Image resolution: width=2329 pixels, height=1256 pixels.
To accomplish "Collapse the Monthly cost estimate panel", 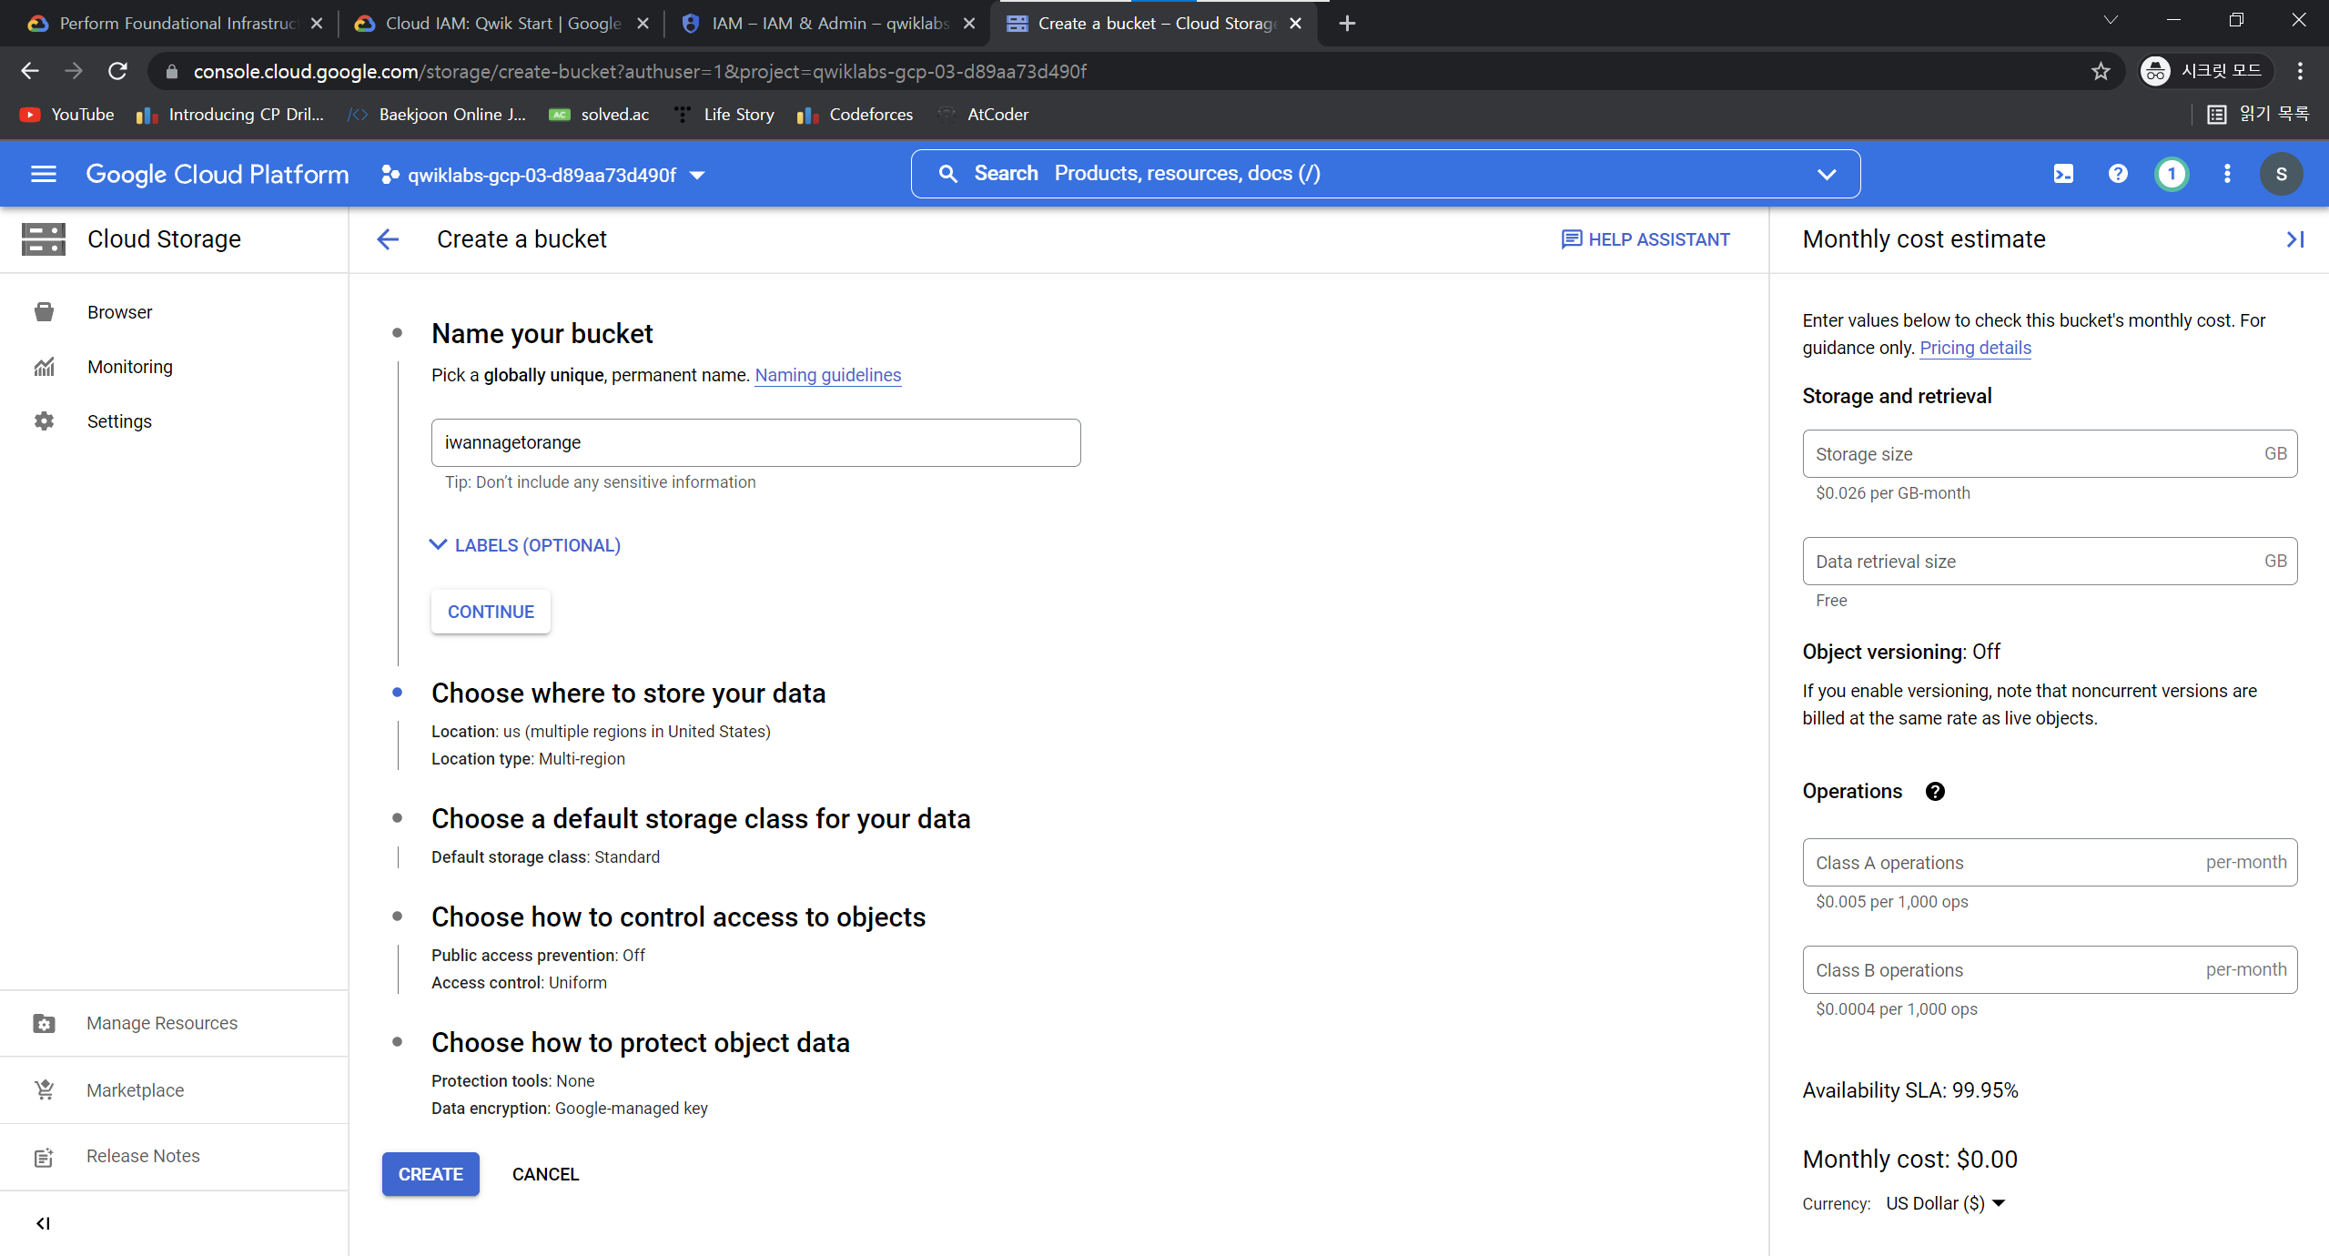I will click(2294, 239).
